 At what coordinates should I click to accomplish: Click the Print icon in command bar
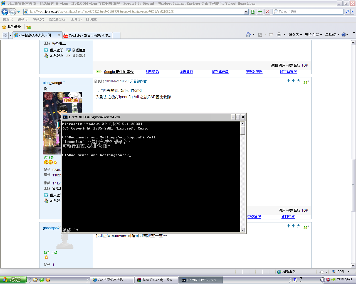click(279, 35)
